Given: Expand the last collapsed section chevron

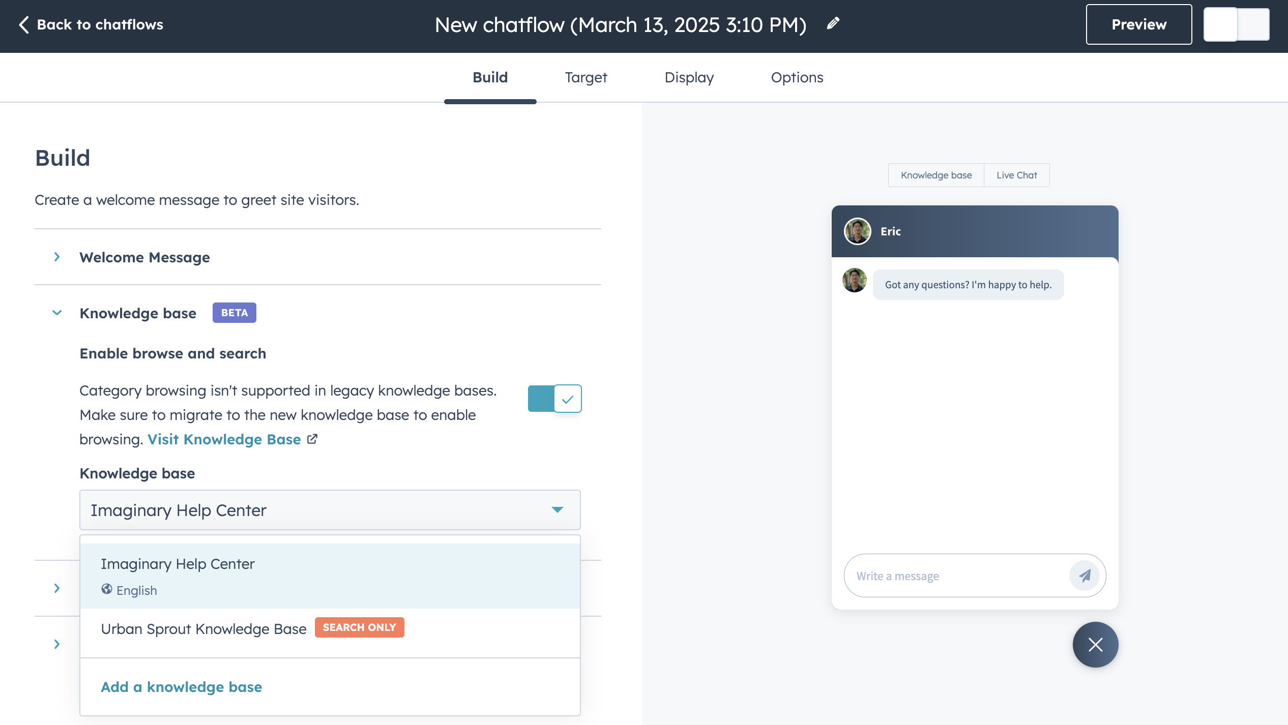Looking at the screenshot, I should tap(57, 644).
